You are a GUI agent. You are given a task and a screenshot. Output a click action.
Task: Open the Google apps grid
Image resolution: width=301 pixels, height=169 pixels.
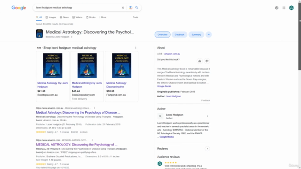pyautogui.click(x=284, y=8)
